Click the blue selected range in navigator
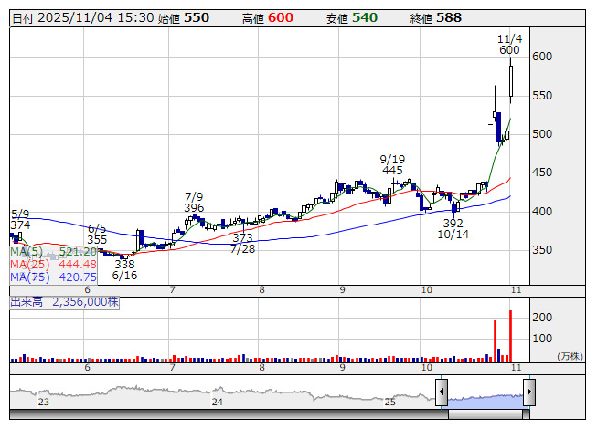 click(x=485, y=397)
